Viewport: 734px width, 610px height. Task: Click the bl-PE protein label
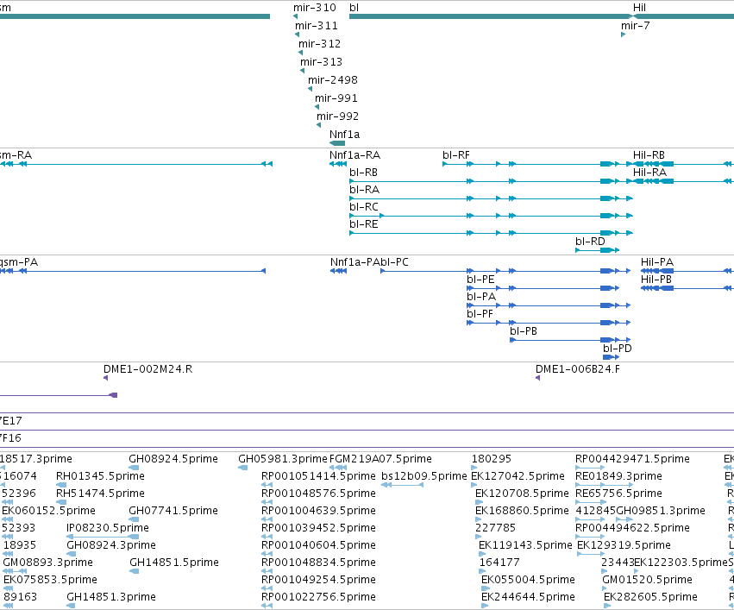(x=480, y=280)
